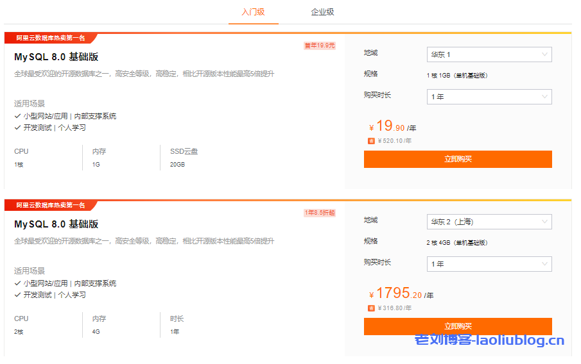Click the 时长 1年 spec
This screenshot has width=581, height=364.
tap(177, 325)
